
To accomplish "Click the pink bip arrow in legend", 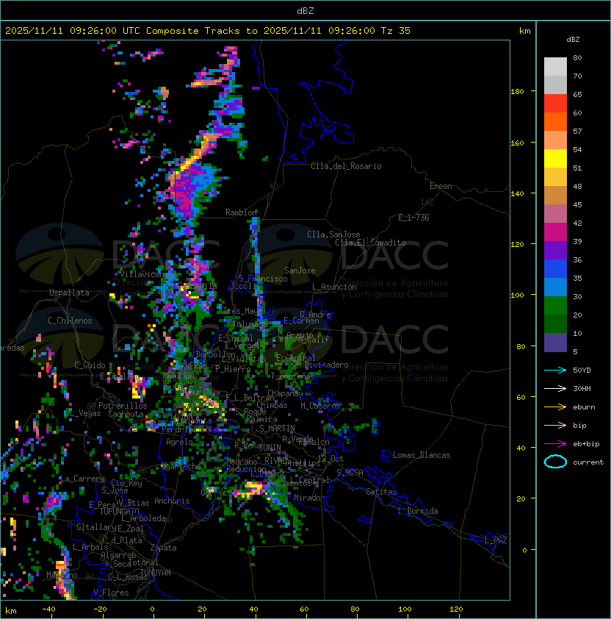I will pos(555,425).
